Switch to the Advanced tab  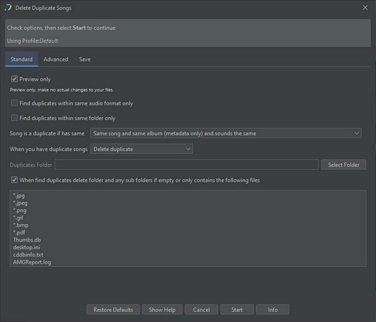(x=56, y=60)
